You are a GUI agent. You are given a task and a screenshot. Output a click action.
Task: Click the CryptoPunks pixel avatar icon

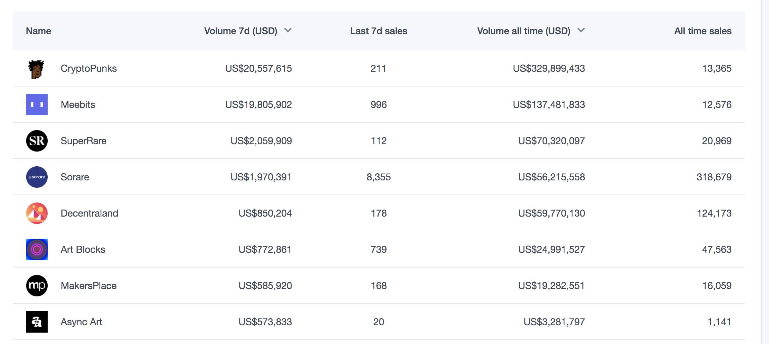[36, 69]
